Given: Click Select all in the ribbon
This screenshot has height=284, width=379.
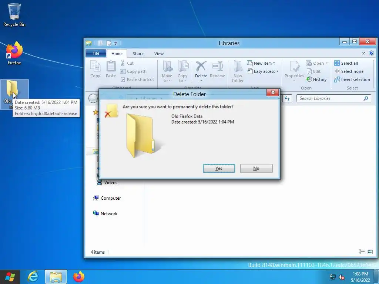Looking at the screenshot, I should click(346, 63).
